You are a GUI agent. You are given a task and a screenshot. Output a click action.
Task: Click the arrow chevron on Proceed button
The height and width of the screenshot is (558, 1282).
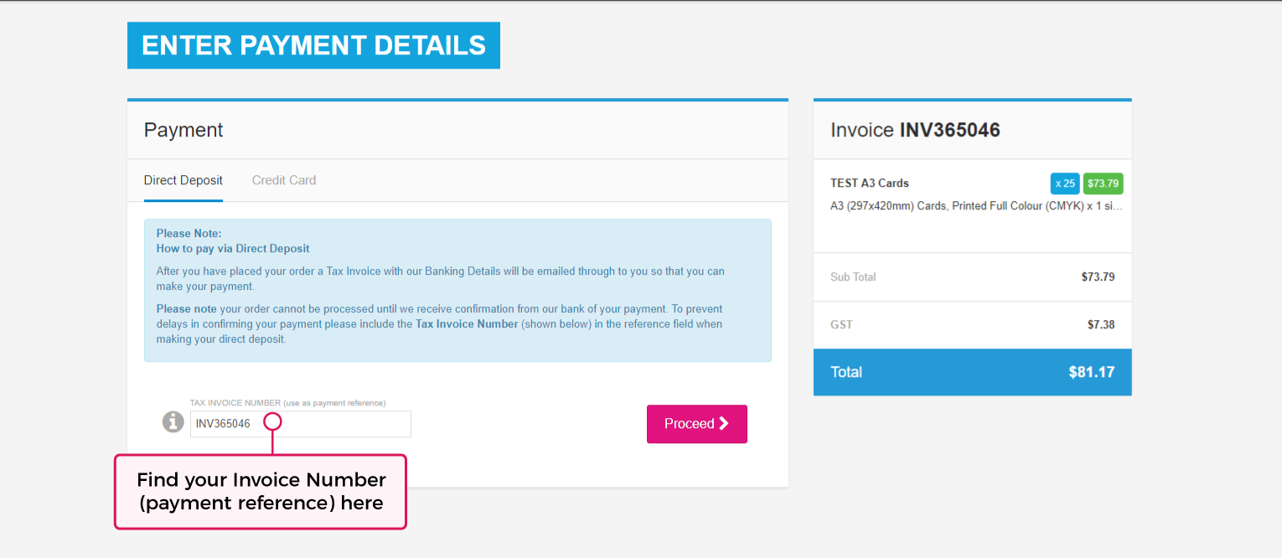pos(724,424)
